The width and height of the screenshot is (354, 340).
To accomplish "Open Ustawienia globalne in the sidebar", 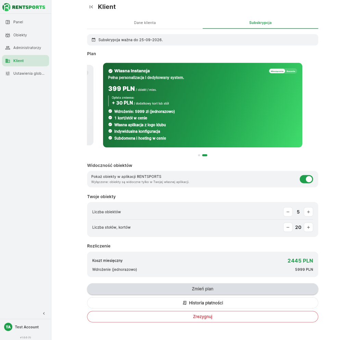I will 26,73.
